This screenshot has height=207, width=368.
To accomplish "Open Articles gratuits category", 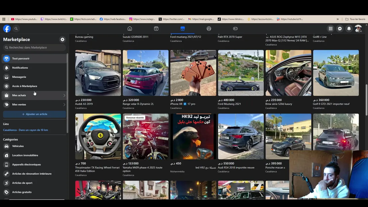I will click(34, 192).
